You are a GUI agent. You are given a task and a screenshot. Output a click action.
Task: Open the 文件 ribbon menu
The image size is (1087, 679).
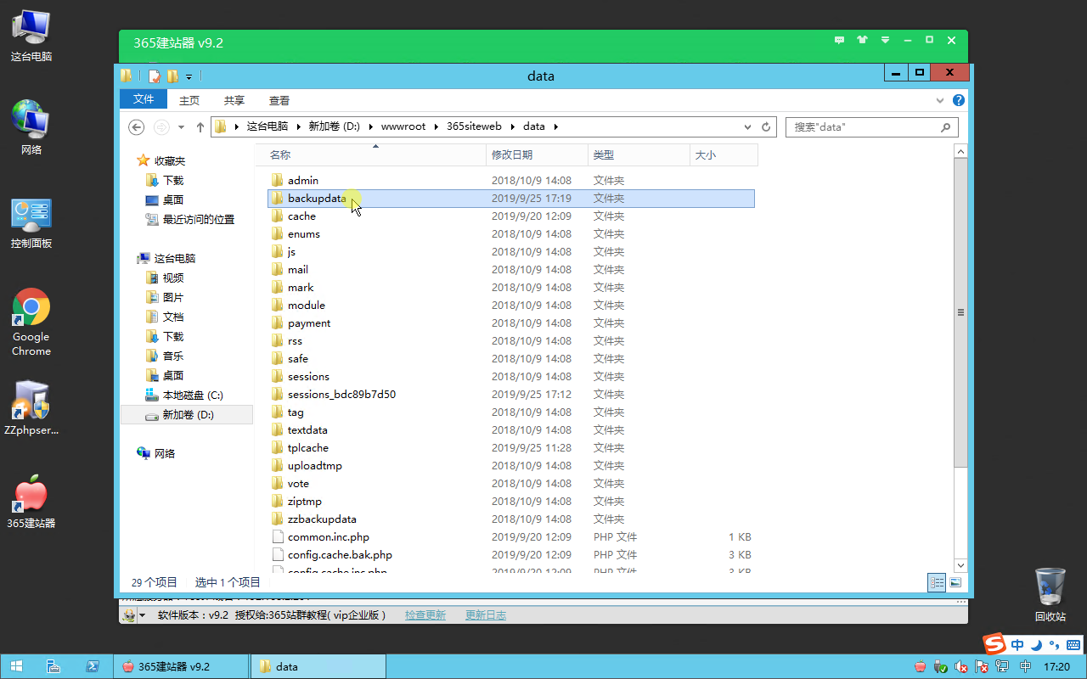(144, 99)
